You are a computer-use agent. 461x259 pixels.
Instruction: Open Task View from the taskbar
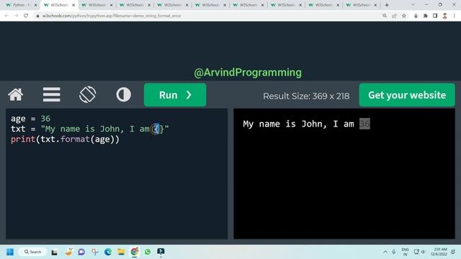[x=55, y=252]
